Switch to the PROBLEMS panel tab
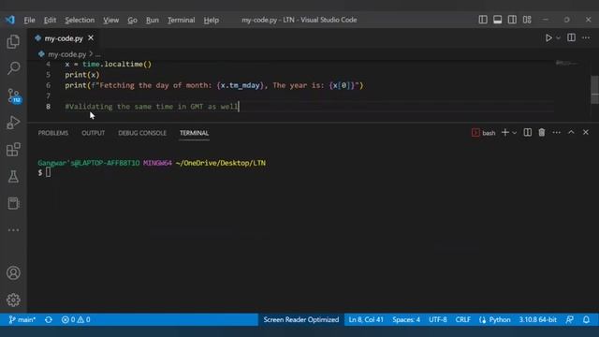Viewport: 599px width, 337px height. point(53,133)
